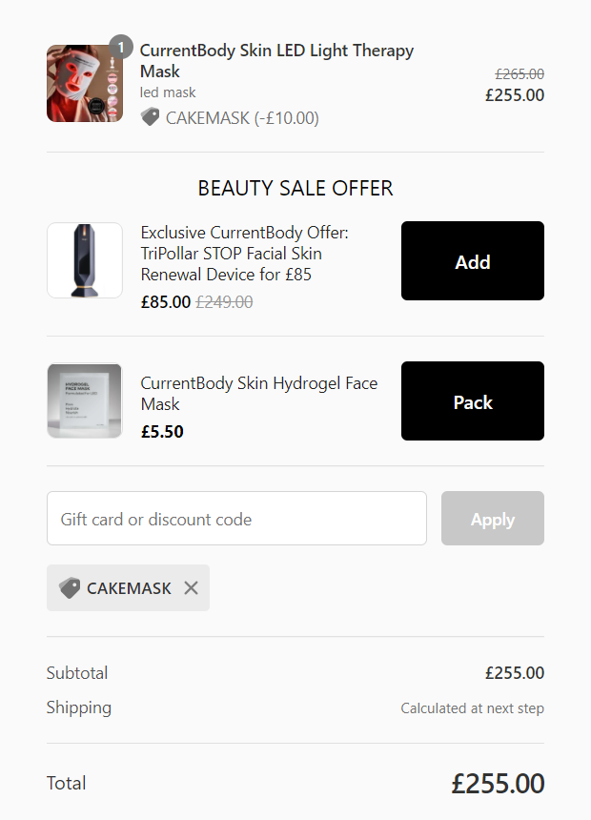Open the LED Light Therapy Mask thumbnail
The image size is (591, 820).
coord(85,84)
